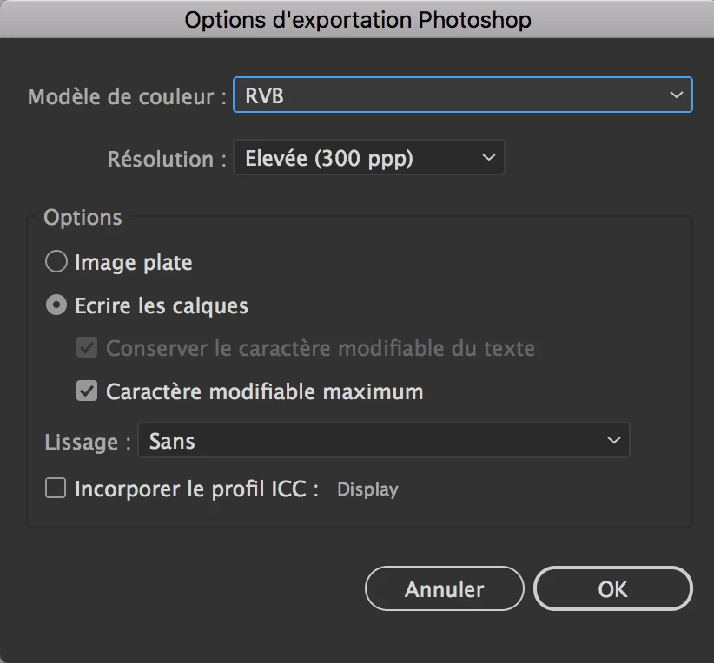Click the Options group heading
The width and height of the screenshot is (714, 663).
click(83, 217)
